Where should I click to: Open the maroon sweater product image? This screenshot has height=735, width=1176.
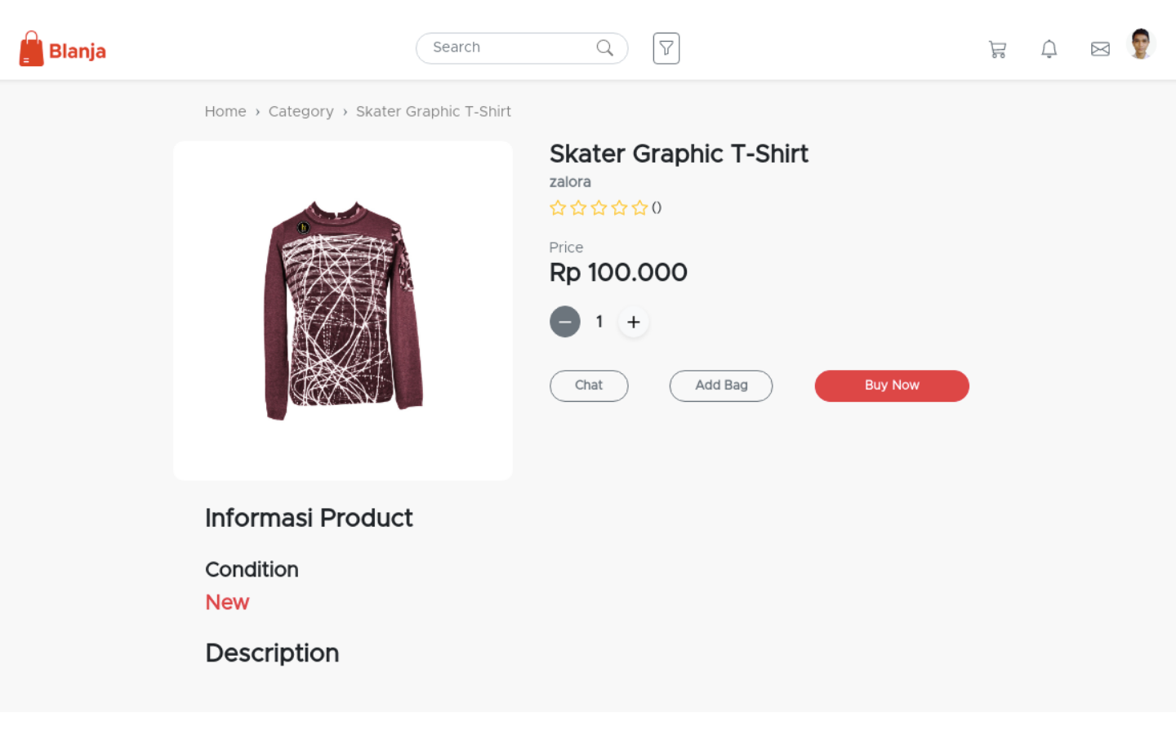pyautogui.click(x=343, y=310)
